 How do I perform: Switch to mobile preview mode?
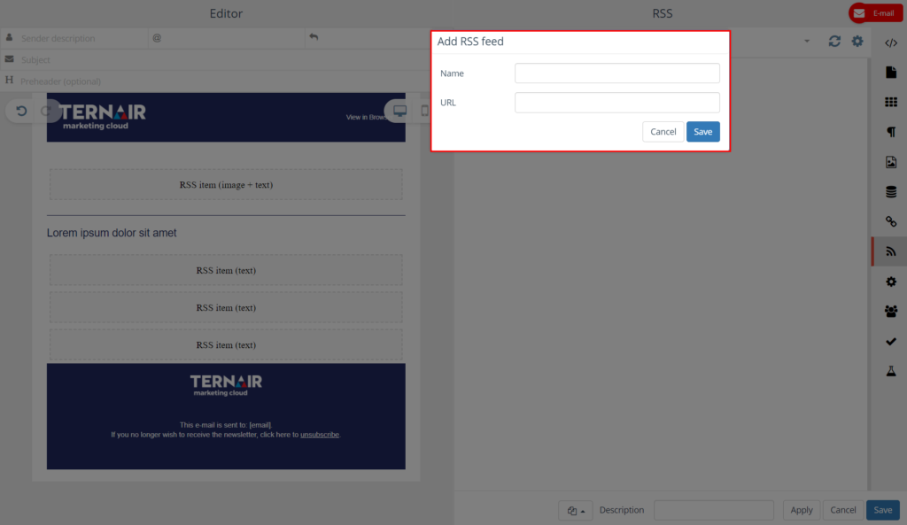[424, 111]
